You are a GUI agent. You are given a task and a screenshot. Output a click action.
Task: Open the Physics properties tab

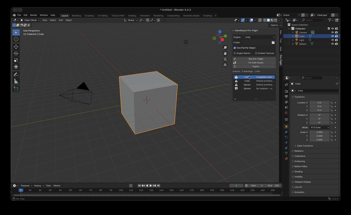click(x=287, y=143)
